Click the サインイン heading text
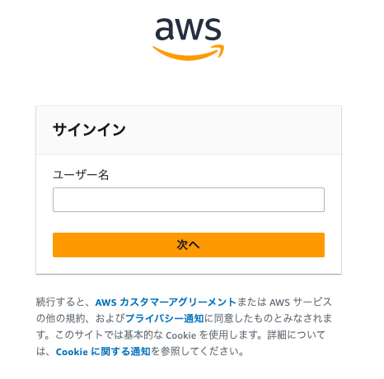 pos(89,130)
